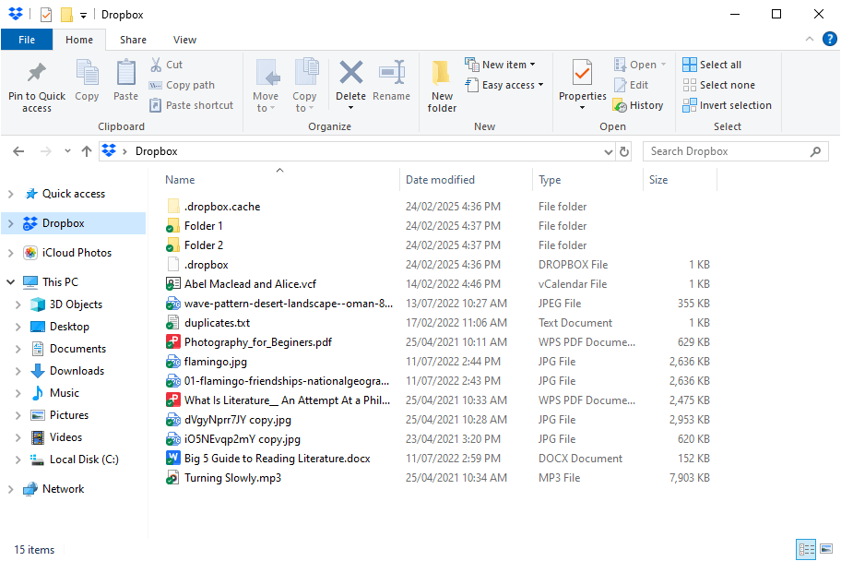Screen dimensions: 841x561
Task: Open file History
Action: point(638,105)
